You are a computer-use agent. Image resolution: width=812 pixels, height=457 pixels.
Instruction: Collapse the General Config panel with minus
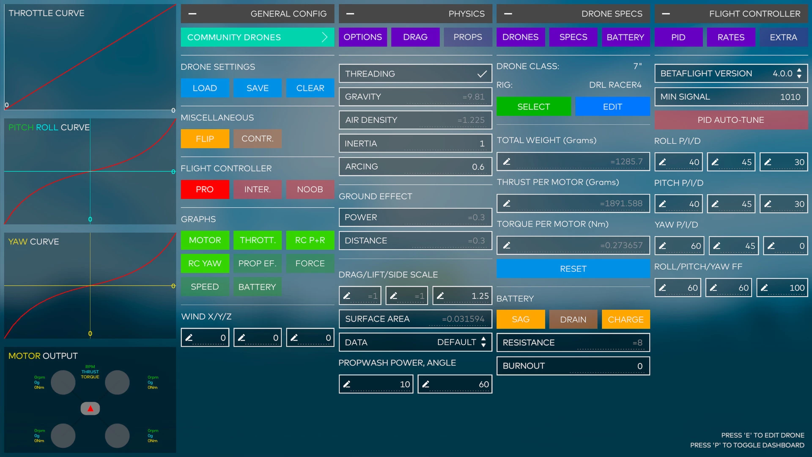[x=192, y=14]
